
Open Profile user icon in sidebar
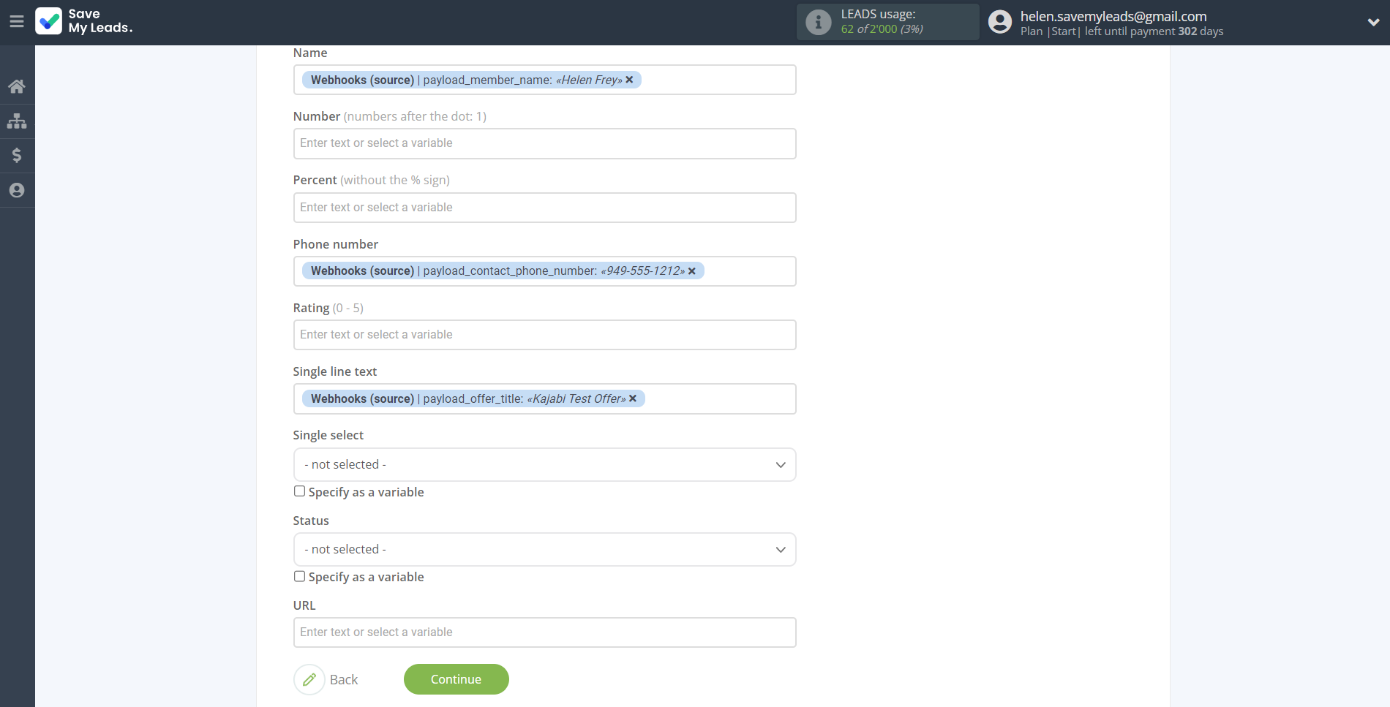pos(17,190)
